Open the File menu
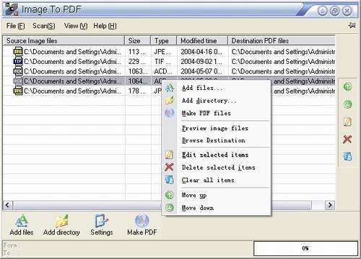The width and height of the screenshot is (361, 259). pos(16,26)
